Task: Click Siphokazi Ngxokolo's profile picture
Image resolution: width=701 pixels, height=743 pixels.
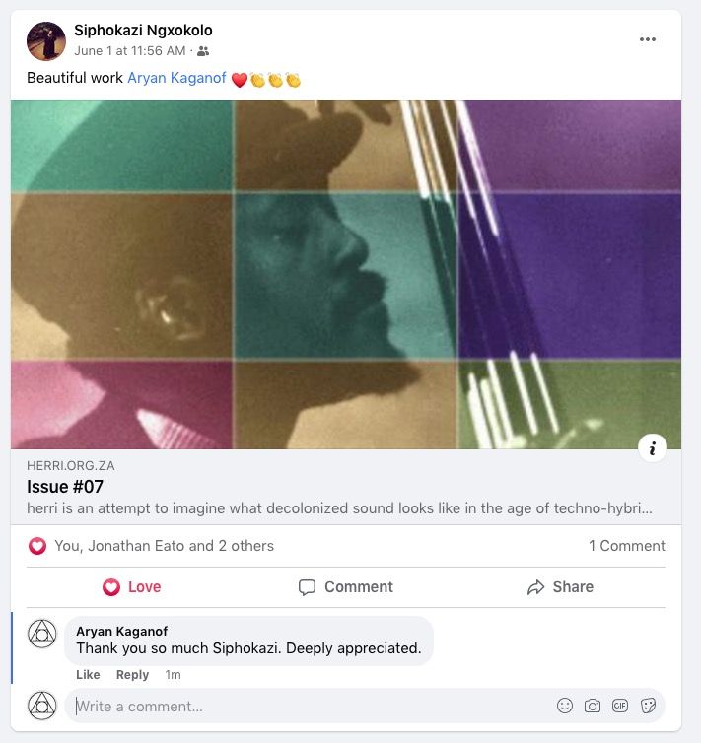Action: pos(46,40)
